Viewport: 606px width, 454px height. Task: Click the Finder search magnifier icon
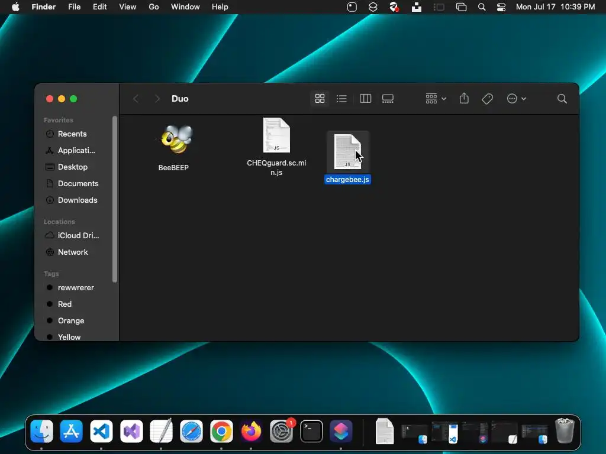[562, 99]
